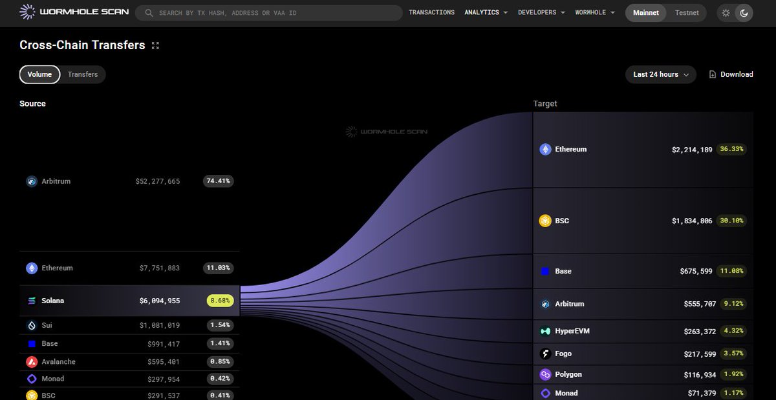Select Arbitrum 74.41% percentage badge
Viewport: 776px width, 400px height.
click(218, 181)
